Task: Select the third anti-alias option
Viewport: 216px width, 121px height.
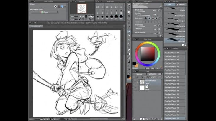Action: click(153, 18)
